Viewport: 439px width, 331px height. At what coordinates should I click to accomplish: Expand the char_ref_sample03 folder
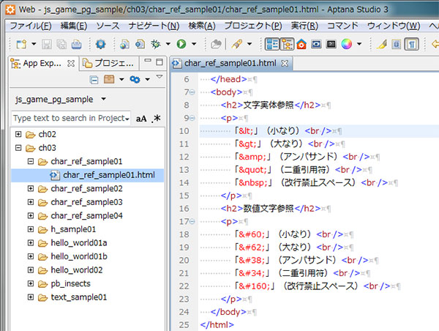(31, 202)
